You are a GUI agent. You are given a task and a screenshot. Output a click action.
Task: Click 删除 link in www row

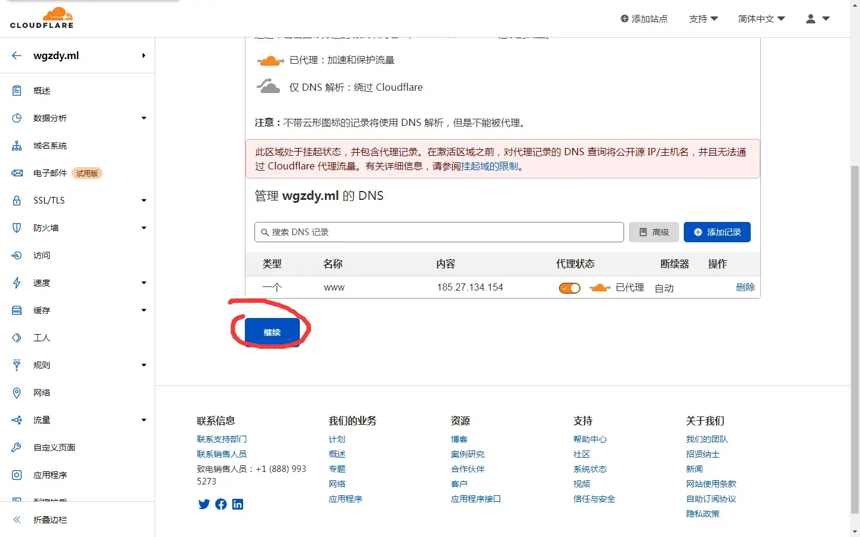tap(745, 287)
